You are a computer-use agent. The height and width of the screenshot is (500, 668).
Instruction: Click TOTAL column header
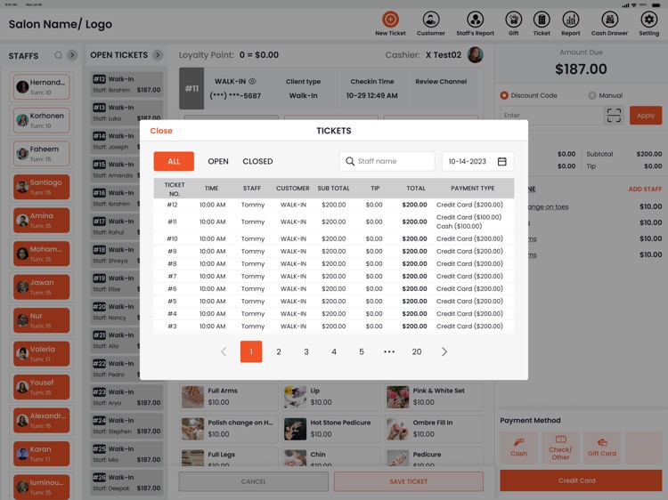point(416,188)
